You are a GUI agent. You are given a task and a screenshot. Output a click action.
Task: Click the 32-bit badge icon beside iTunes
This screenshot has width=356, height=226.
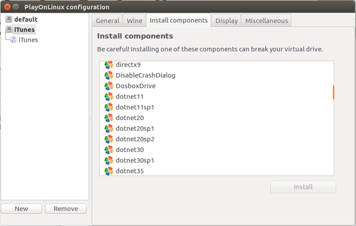coord(8,29)
